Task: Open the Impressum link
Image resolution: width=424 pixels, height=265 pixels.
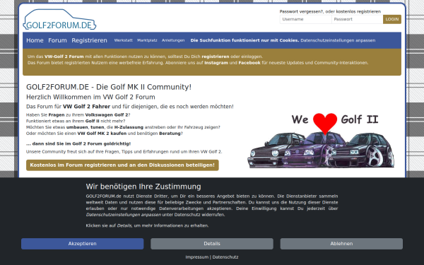Action: tap(197, 257)
